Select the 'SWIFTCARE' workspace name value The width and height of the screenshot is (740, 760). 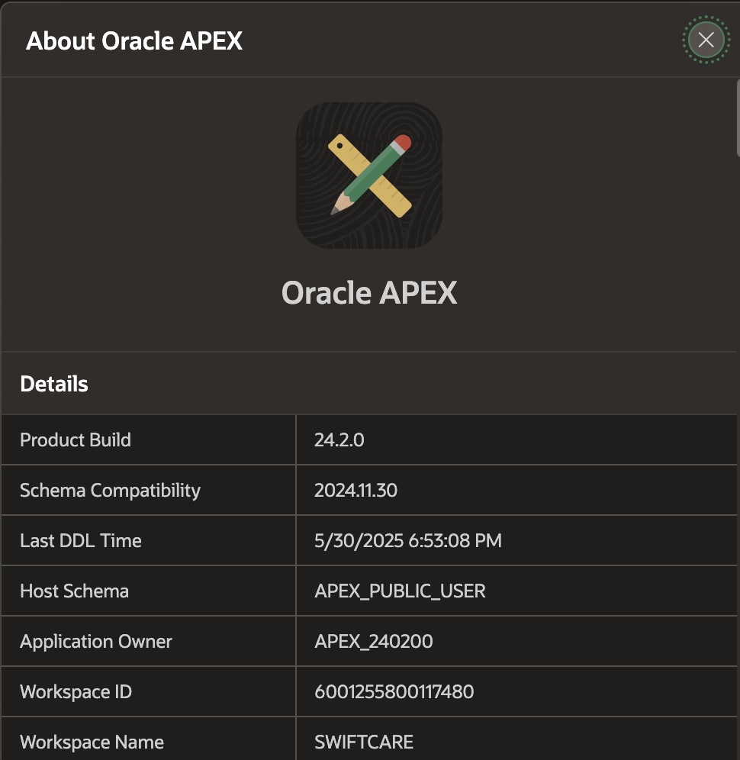pyautogui.click(x=364, y=742)
